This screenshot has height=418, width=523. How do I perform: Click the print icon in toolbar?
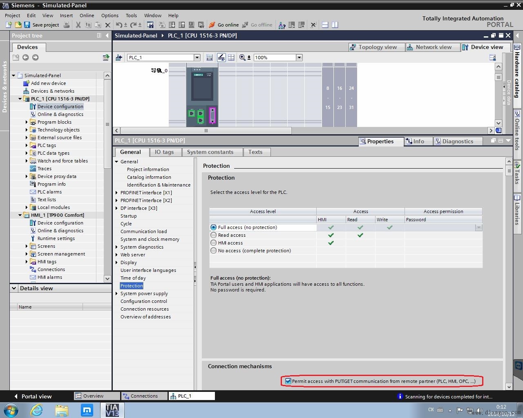click(x=67, y=25)
